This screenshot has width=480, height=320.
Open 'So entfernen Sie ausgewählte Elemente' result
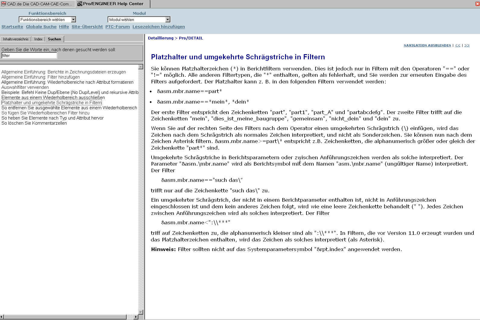coord(69,108)
